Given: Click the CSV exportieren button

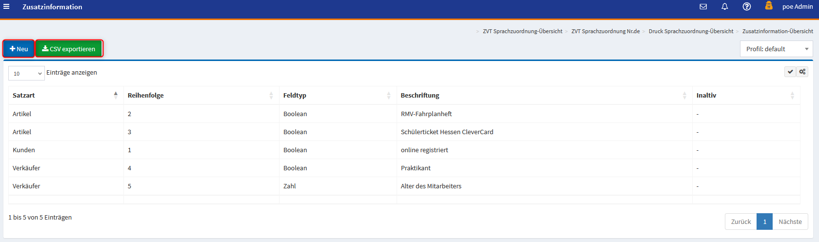Looking at the screenshot, I should [69, 49].
